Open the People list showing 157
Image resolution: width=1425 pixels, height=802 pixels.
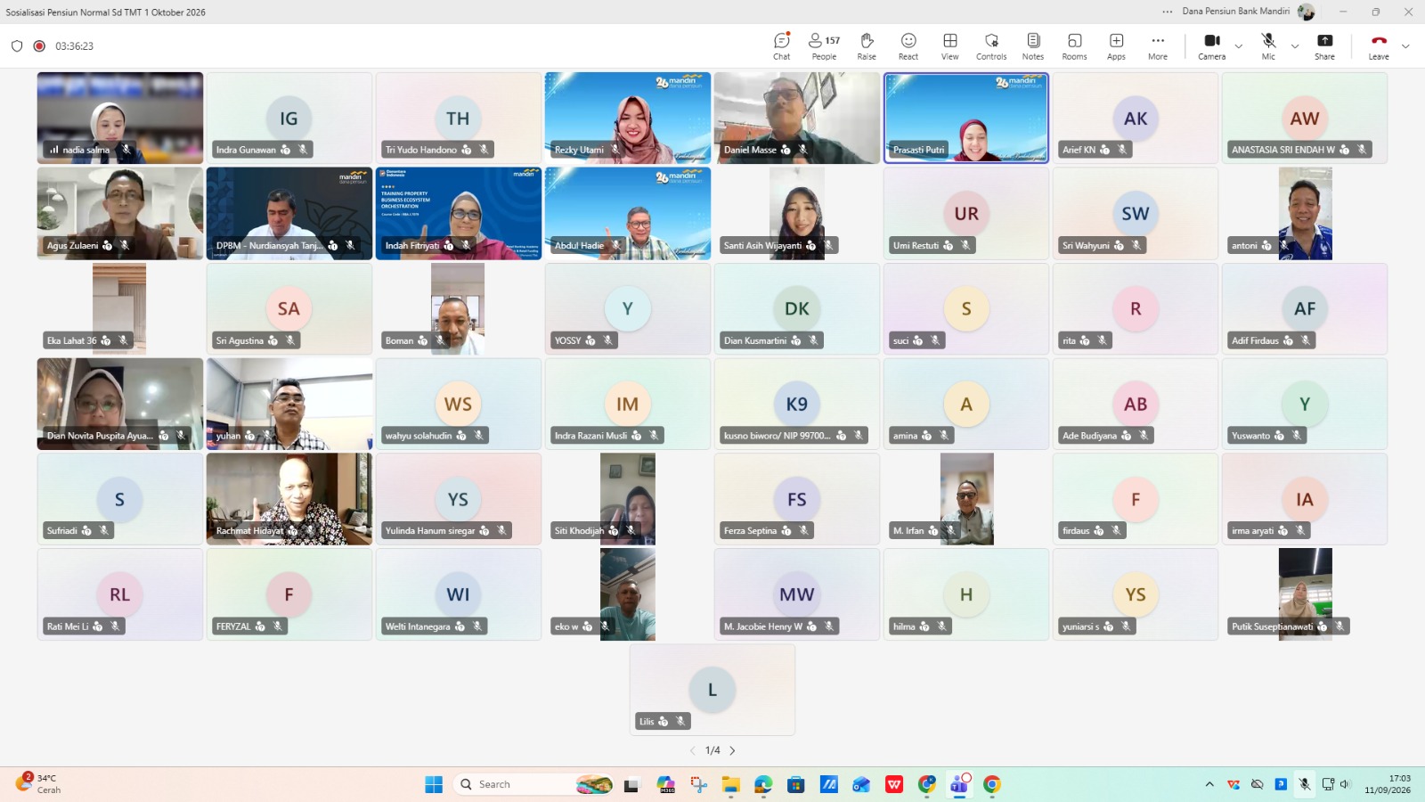coord(824,46)
